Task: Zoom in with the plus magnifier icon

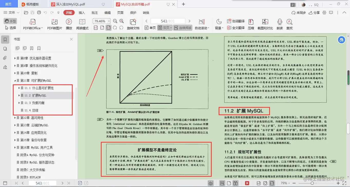Action: [122, 21]
